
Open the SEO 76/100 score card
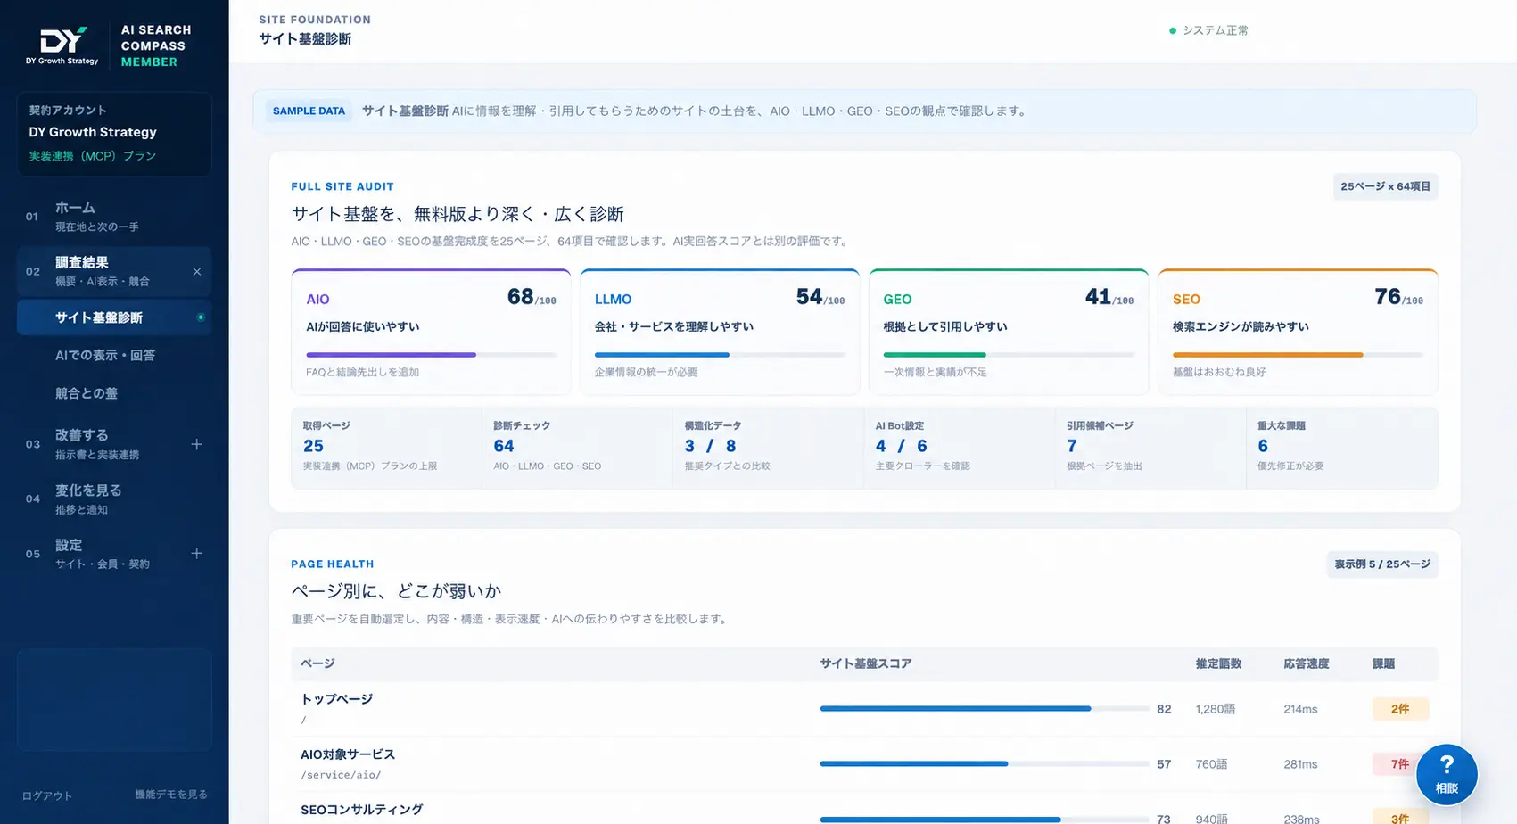1298,332
